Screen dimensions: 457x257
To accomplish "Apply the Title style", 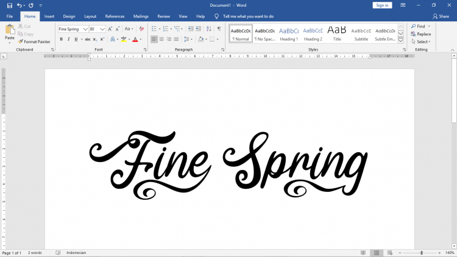I will 337,34.
